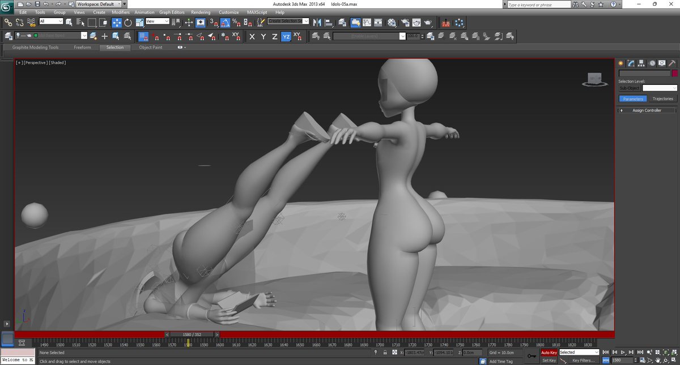Activate the Select and Rotate tool
This screenshot has width=680, height=365.
[x=128, y=23]
